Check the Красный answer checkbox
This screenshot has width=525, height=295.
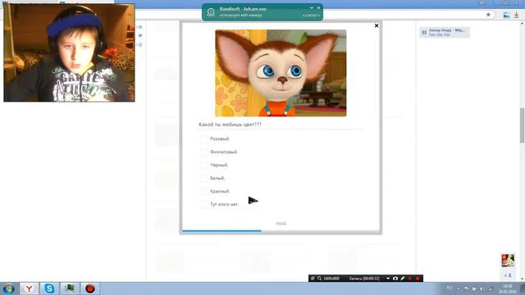204,191
